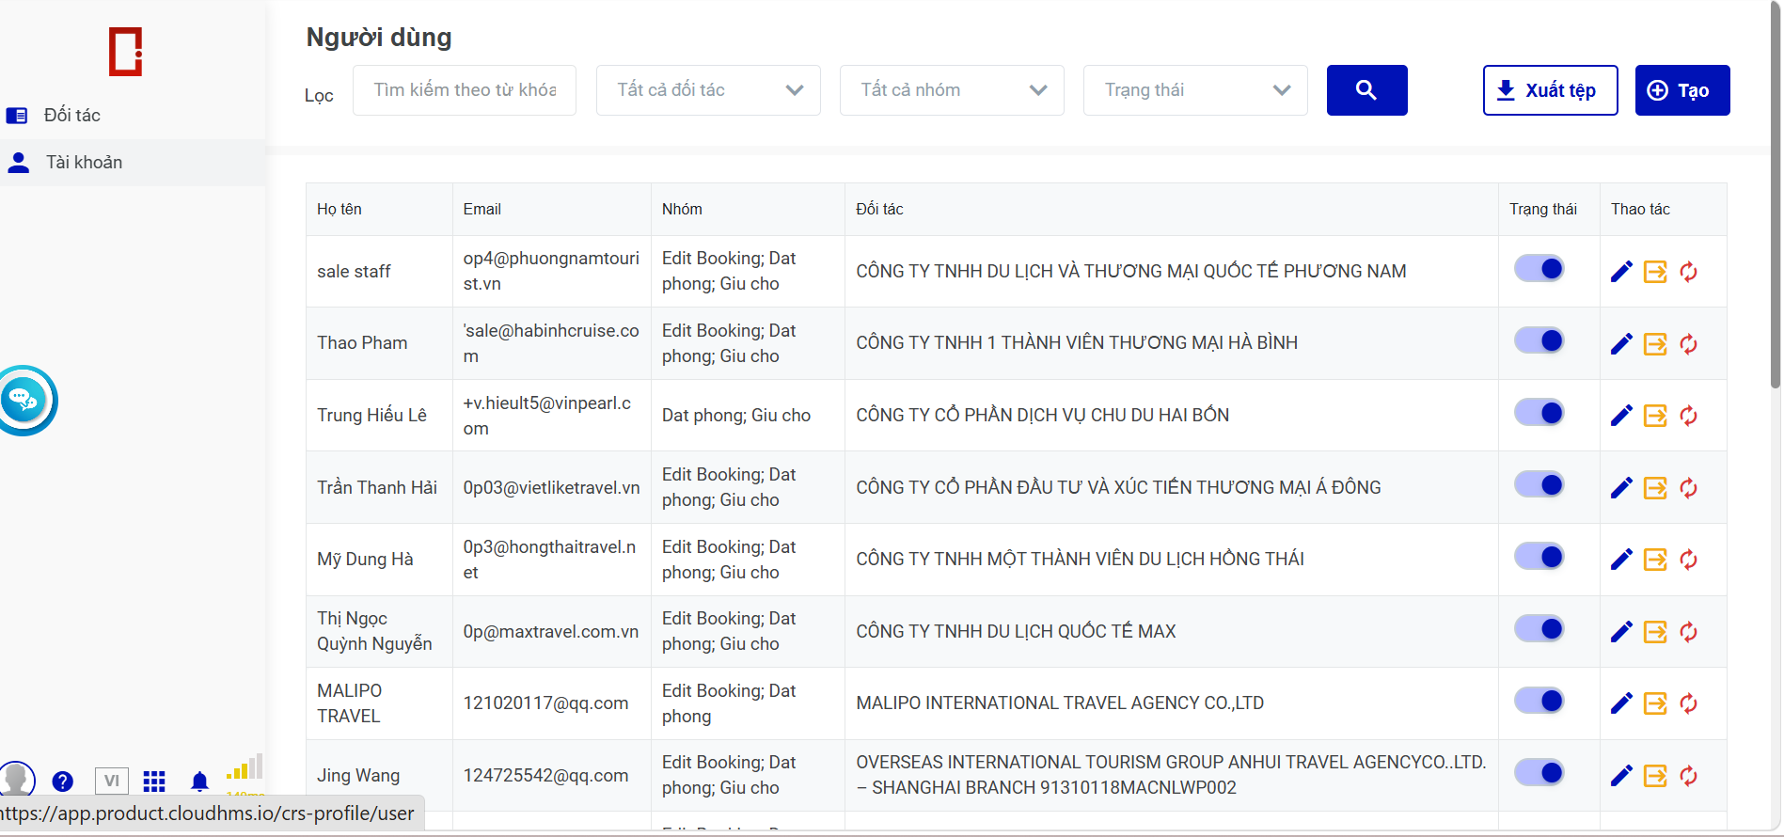Switch language via VI selector

[x=111, y=781]
